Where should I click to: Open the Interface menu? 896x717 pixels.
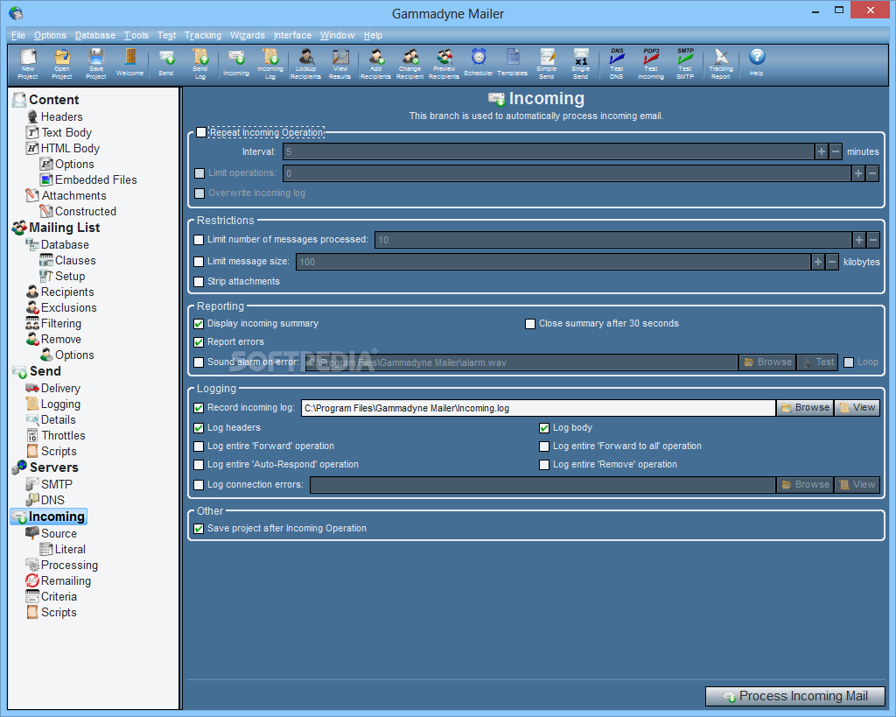292,35
